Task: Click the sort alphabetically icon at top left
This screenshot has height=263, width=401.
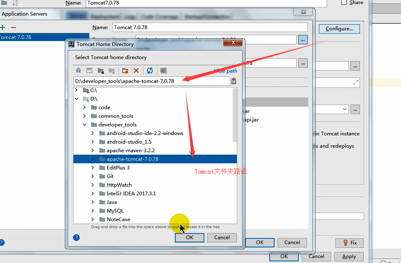Action: point(15,3)
